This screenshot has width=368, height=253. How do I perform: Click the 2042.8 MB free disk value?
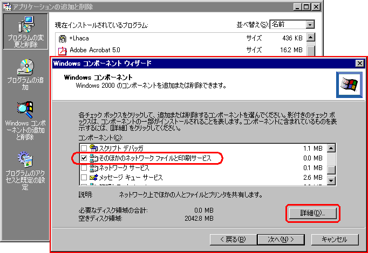(x=199, y=219)
